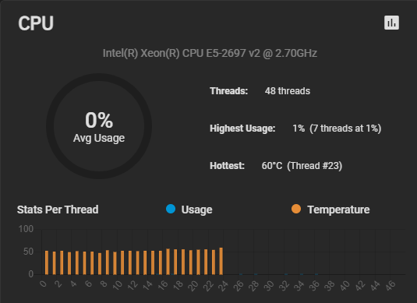Select the temperature bar for thread 0
417x303 pixels.
47,262
